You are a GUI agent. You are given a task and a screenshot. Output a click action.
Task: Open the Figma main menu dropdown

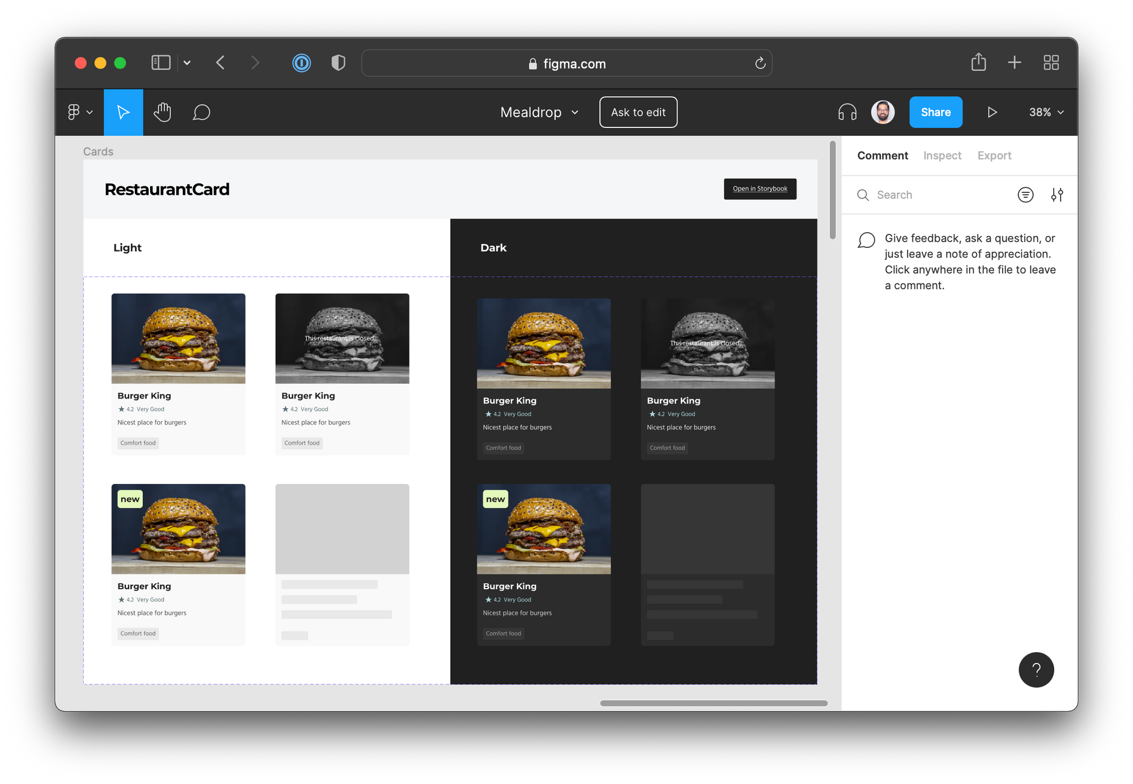(79, 112)
